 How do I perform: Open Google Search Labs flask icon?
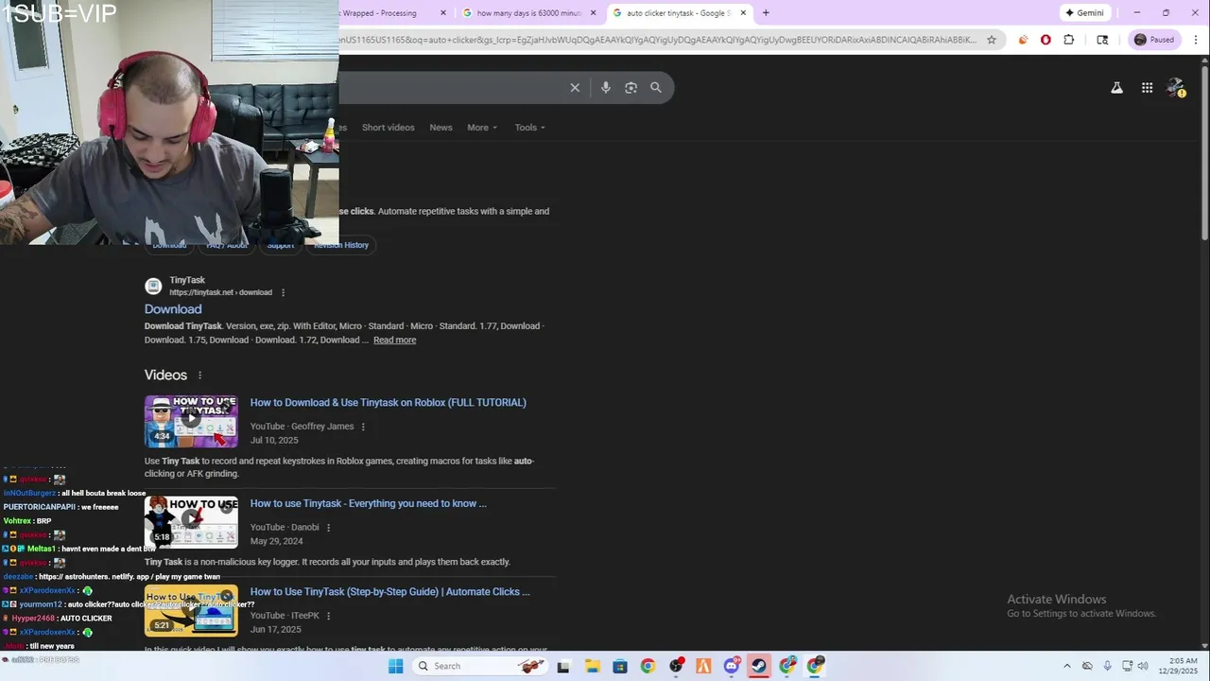[1116, 87]
